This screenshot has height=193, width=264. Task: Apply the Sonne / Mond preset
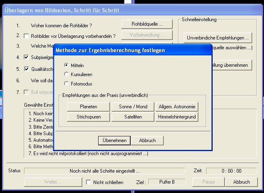pyautogui.click(x=132, y=107)
